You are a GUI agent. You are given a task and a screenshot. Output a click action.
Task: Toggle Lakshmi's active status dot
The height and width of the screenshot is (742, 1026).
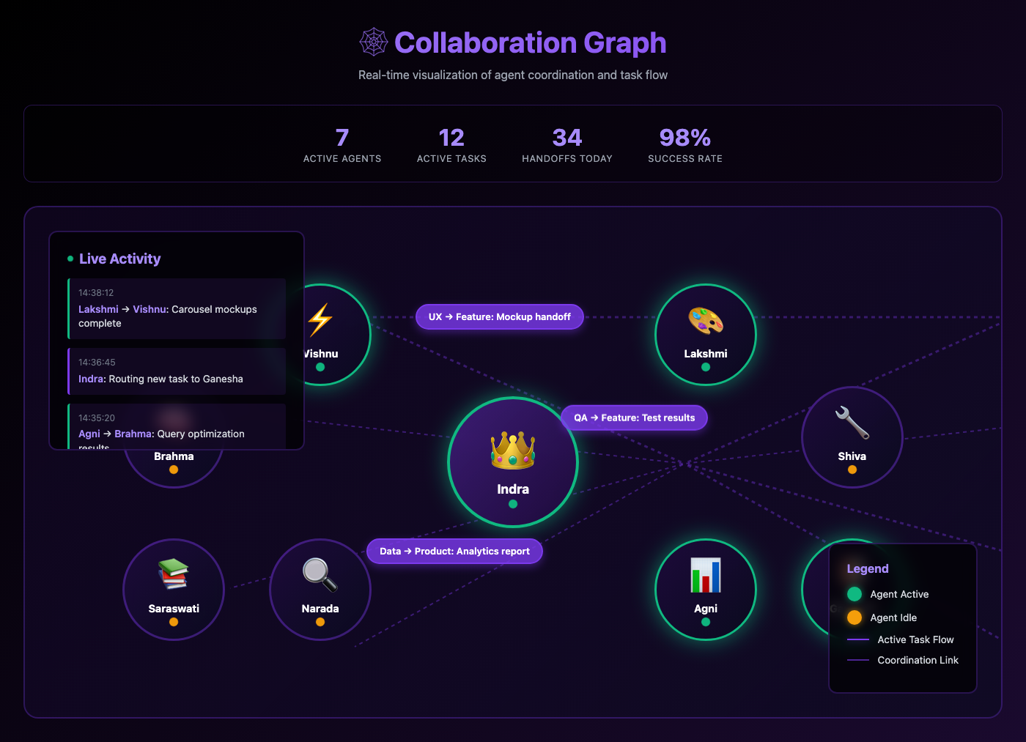[x=705, y=367]
